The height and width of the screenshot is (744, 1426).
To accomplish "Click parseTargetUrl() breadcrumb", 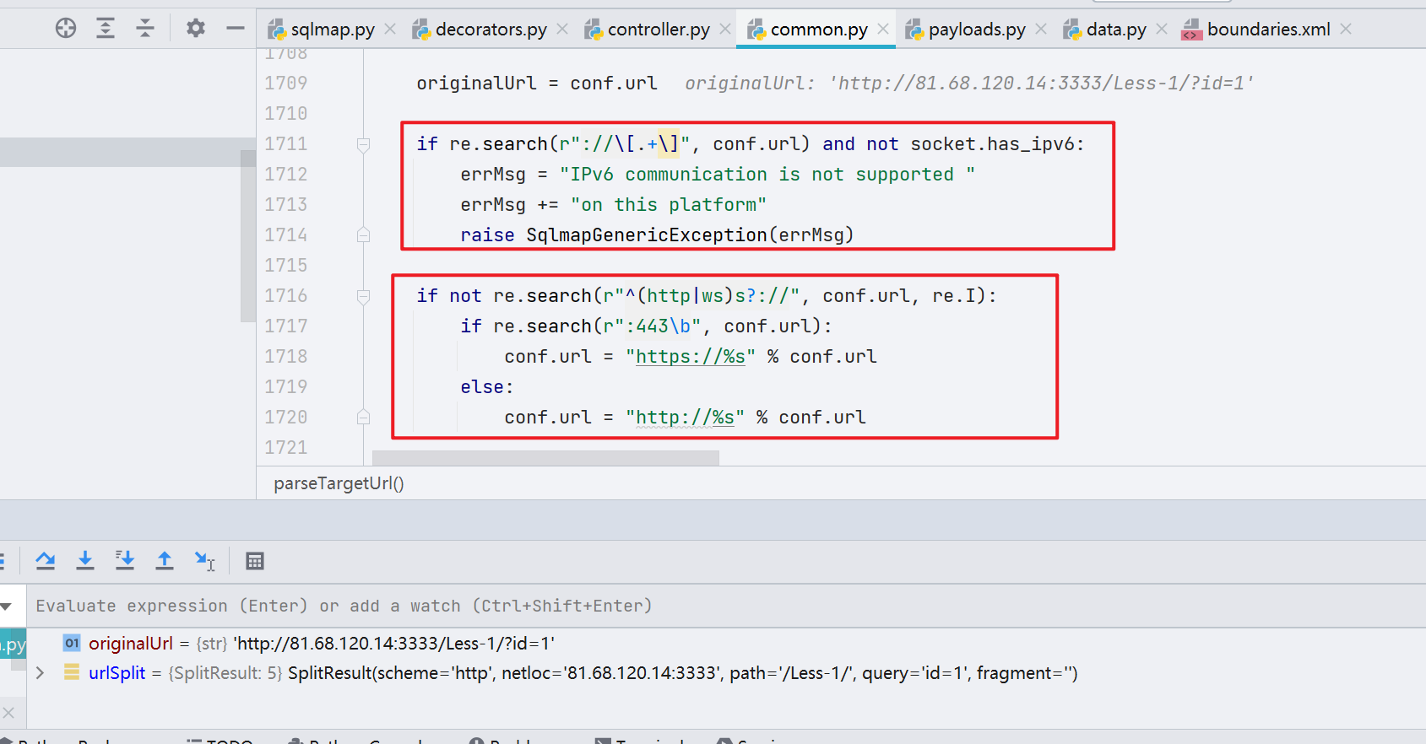I will (339, 483).
